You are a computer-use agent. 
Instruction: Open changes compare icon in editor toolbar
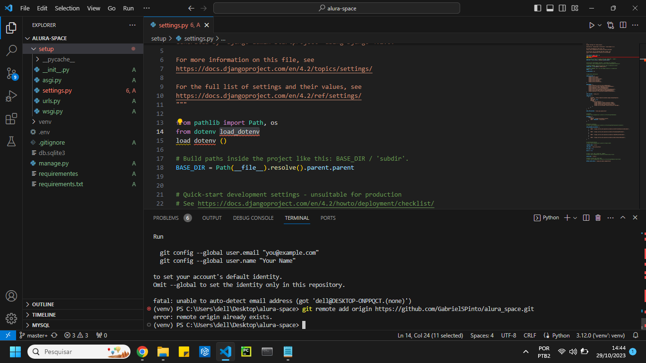click(x=611, y=25)
